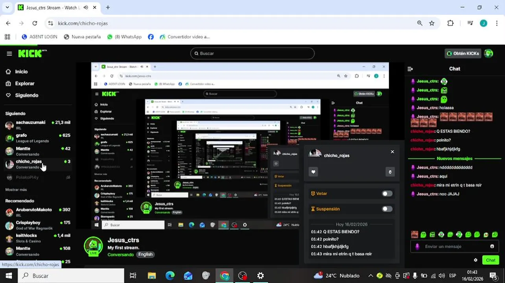Click the Jesus_ctrs streamer name
505x283 pixels.
coord(123,240)
